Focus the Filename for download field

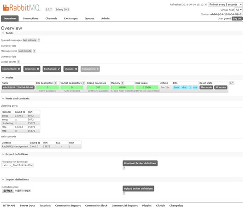(18, 165)
